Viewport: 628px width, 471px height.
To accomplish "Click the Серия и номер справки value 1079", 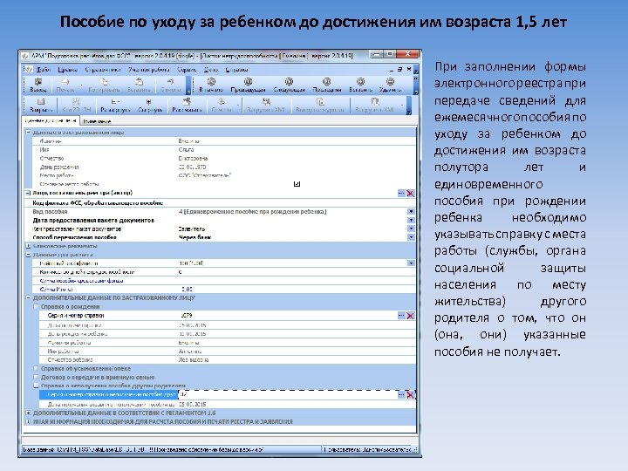I will point(187,316).
